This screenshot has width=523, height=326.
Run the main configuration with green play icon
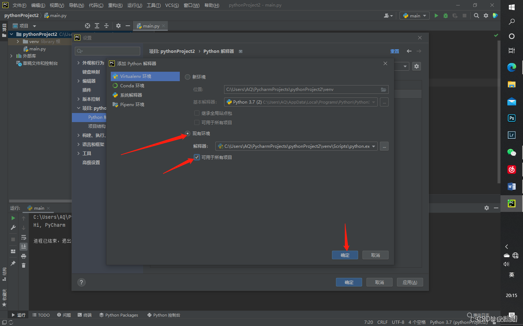pos(436,16)
